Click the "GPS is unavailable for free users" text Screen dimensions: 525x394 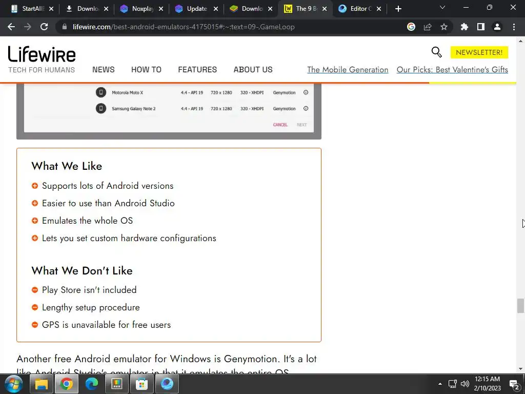(x=106, y=325)
